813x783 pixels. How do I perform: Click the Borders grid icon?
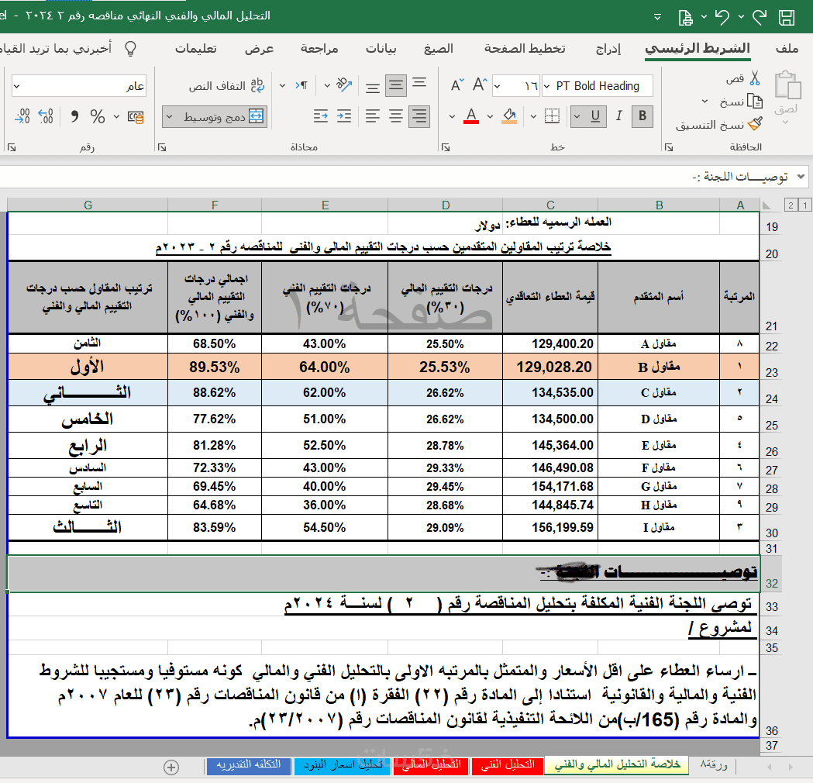click(x=552, y=116)
